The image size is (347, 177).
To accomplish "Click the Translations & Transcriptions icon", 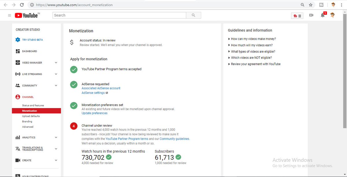I will (x=18, y=149).
